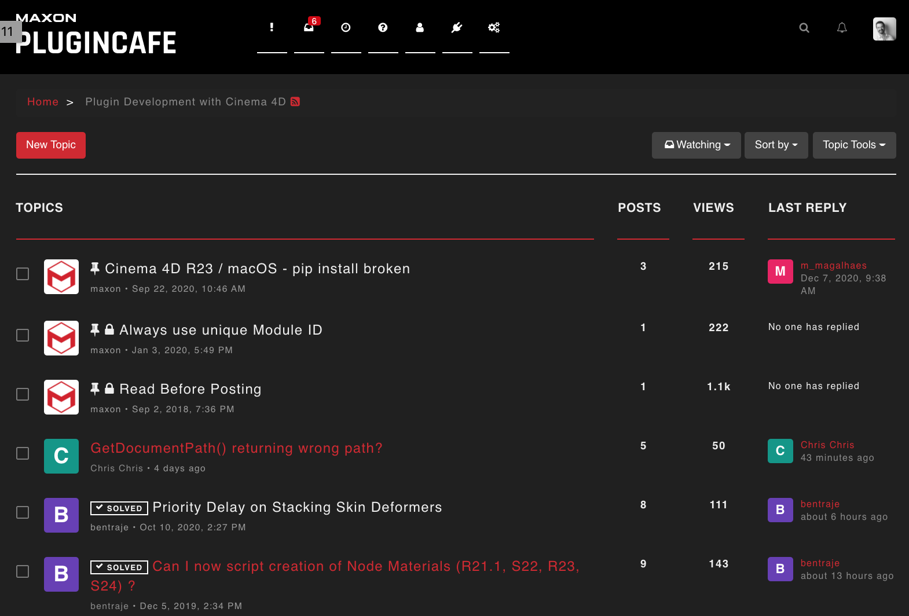Open the notifications bell

pos(842,28)
